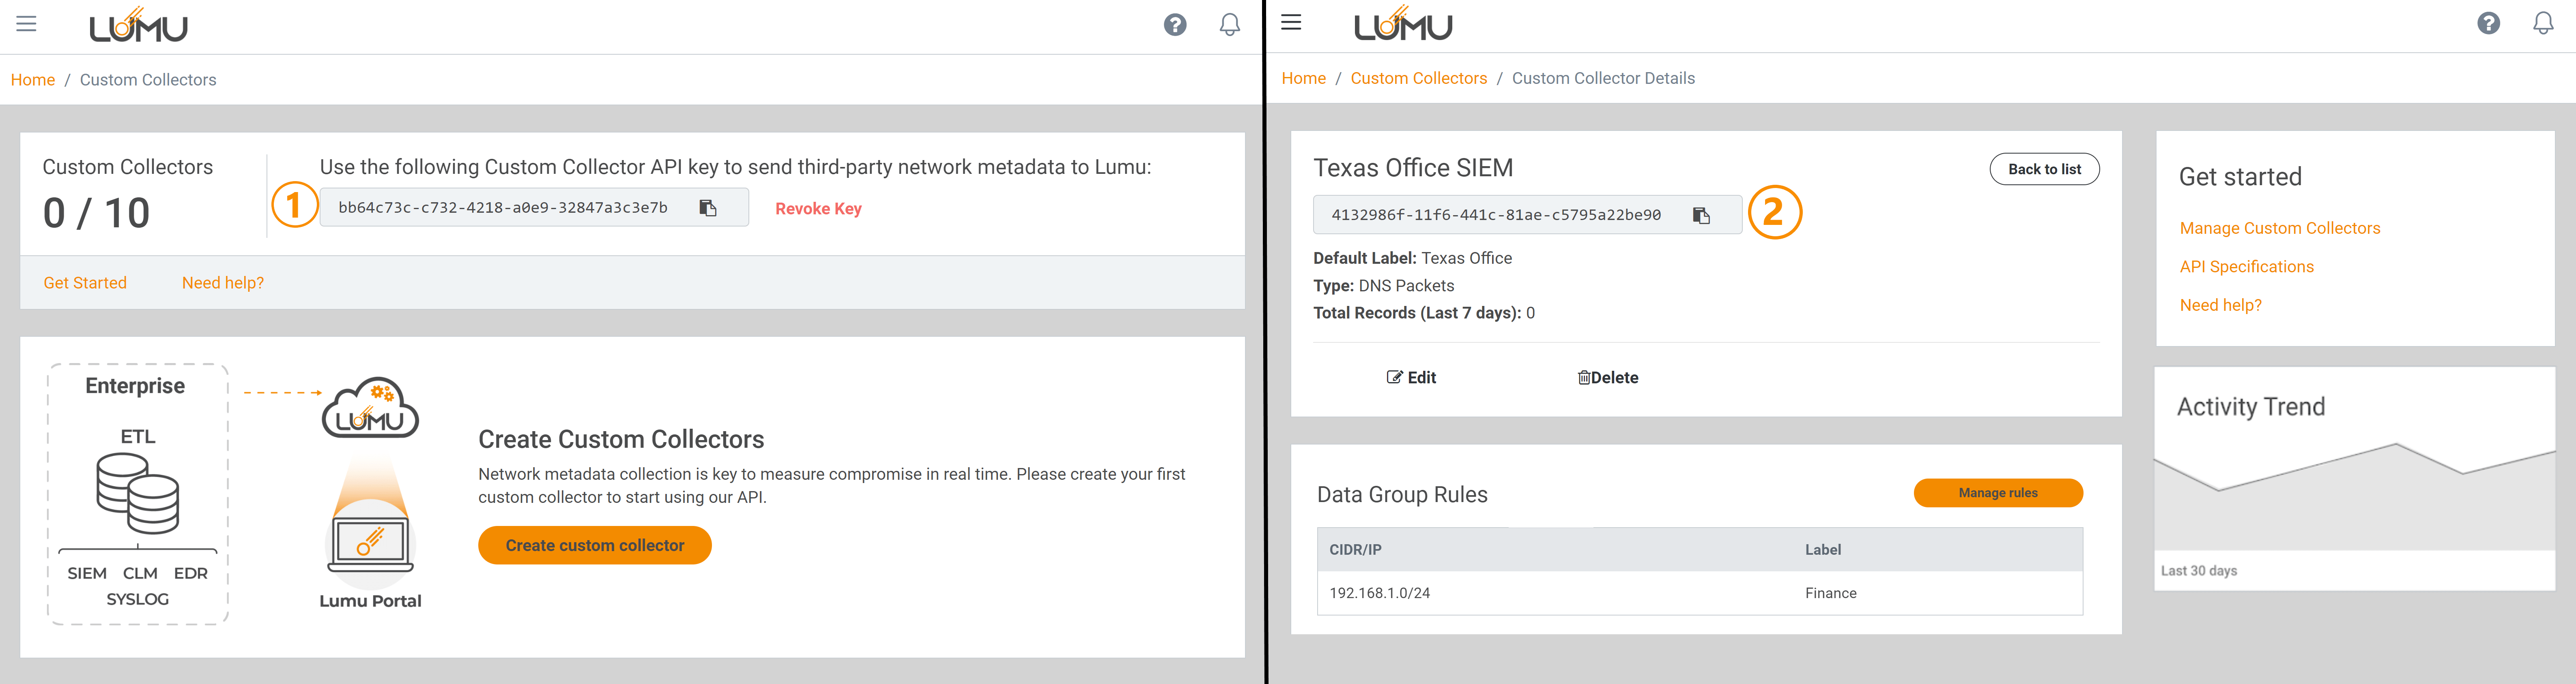The image size is (2576, 684).
Task: Create a custom collector
Action: pyautogui.click(x=594, y=545)
